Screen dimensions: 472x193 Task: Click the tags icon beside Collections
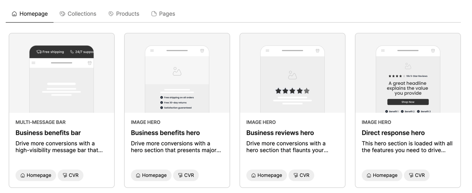(62, 14)
